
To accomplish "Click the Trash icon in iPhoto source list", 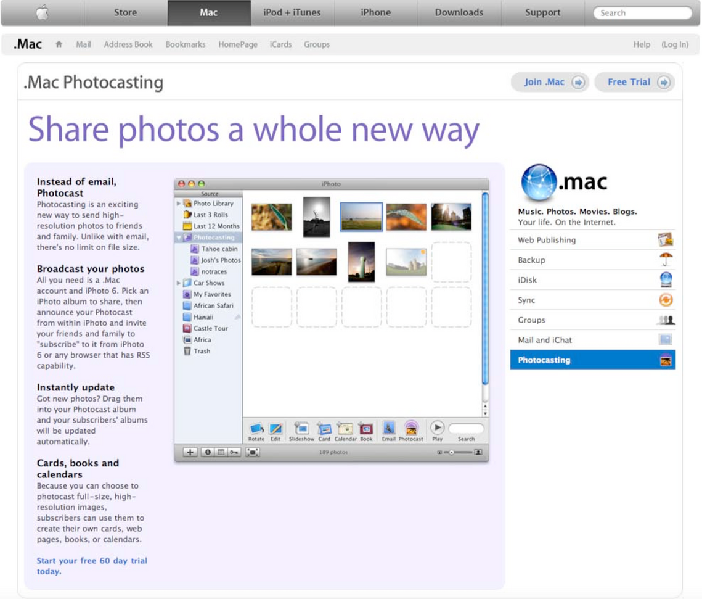I will coord(187,351).
